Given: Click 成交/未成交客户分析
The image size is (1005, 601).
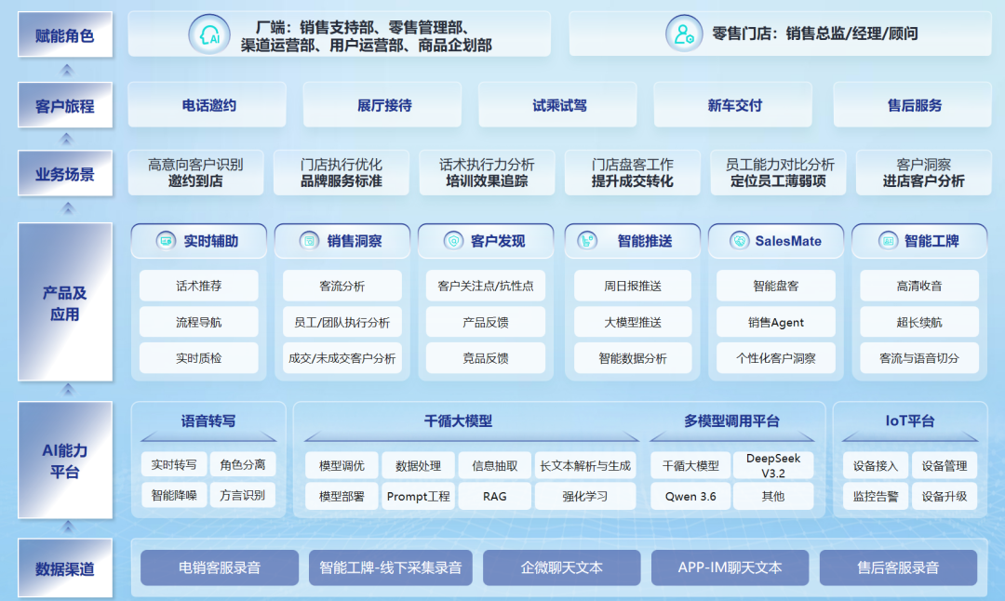Looking at the screenshot, I should click(342, 358).
